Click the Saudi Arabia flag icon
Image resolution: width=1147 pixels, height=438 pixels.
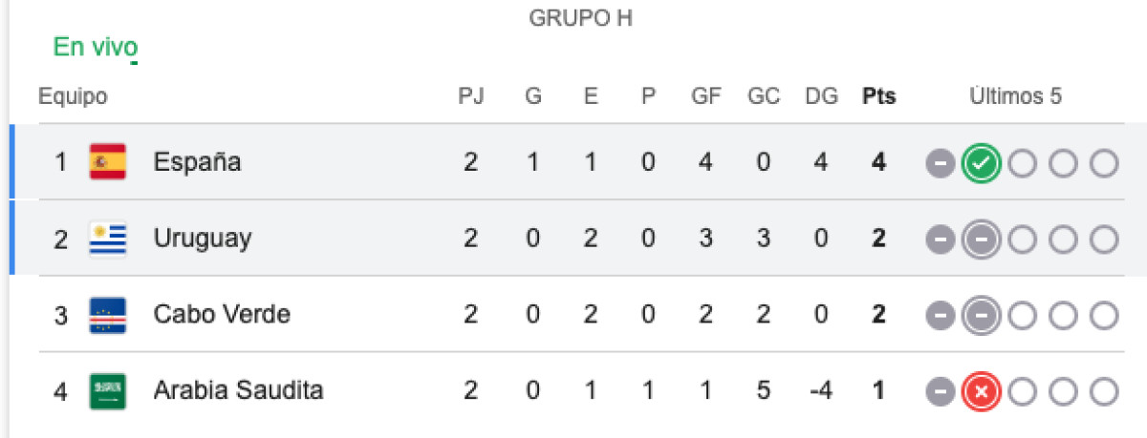tap(107, 390)
